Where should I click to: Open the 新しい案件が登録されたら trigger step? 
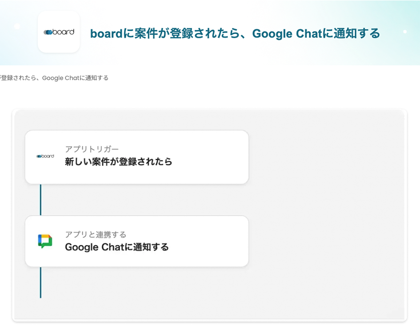pyautogui.click(x=137, y=157)
